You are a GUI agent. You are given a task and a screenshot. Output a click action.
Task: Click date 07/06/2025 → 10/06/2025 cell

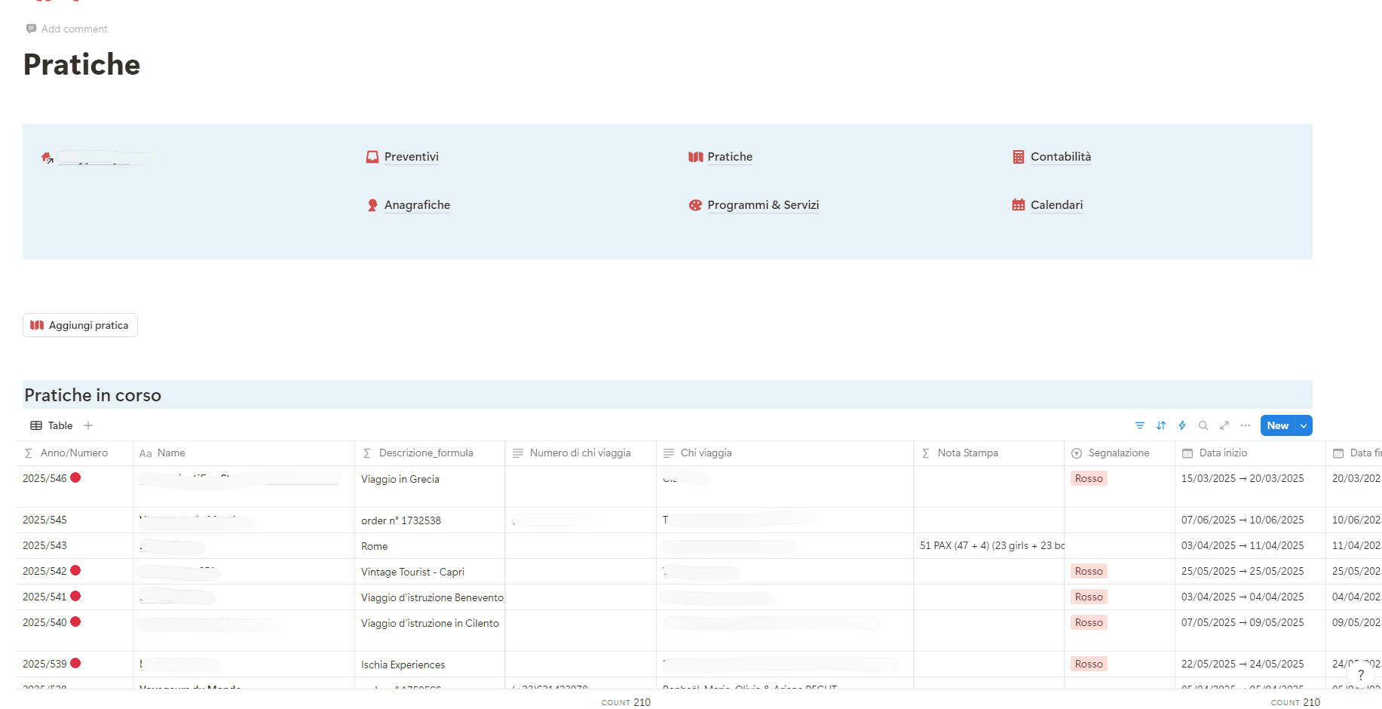1250,520
